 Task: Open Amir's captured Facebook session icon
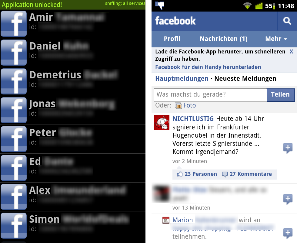14,24
